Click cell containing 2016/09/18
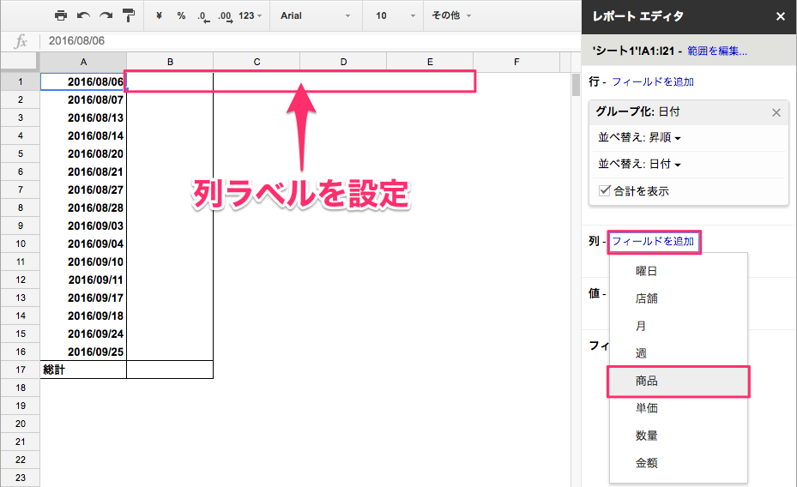 click(x=83, y=316)
